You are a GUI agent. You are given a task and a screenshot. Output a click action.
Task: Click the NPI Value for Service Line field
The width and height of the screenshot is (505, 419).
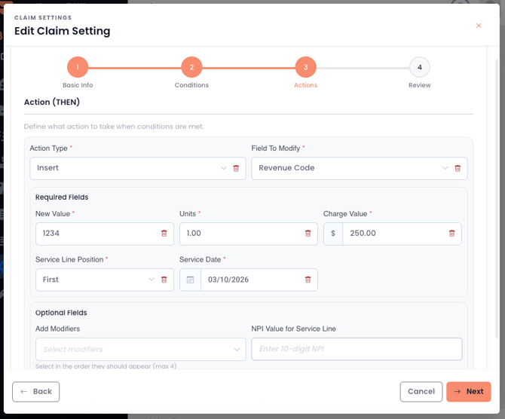point(357,349)
